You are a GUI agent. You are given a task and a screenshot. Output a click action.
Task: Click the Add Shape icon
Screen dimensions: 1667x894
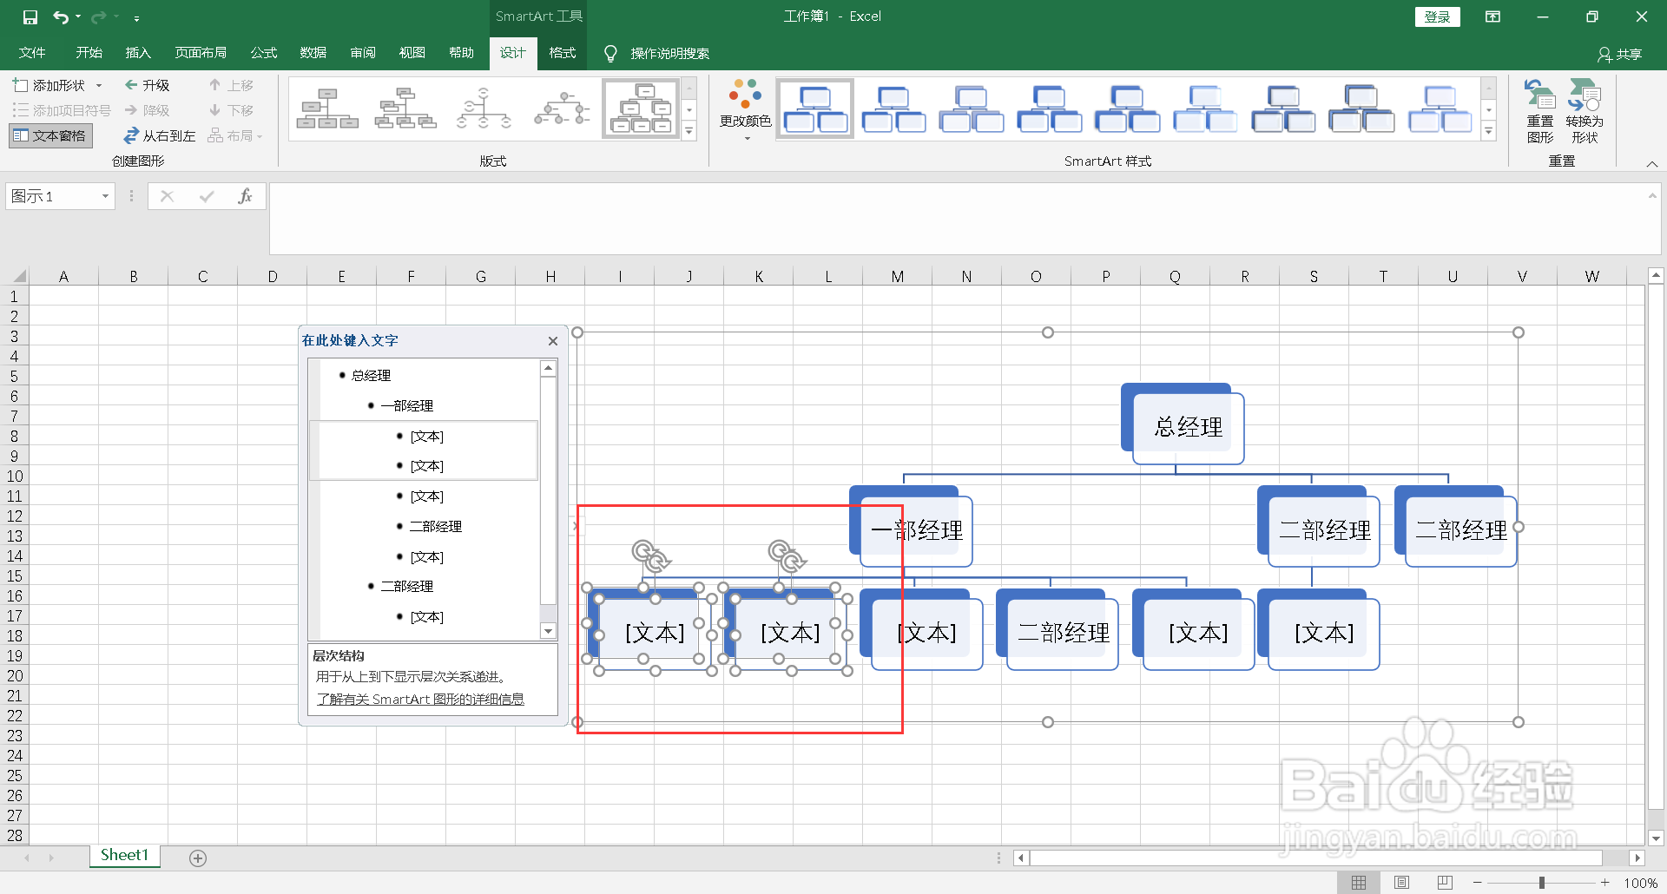tap(20, 85)
